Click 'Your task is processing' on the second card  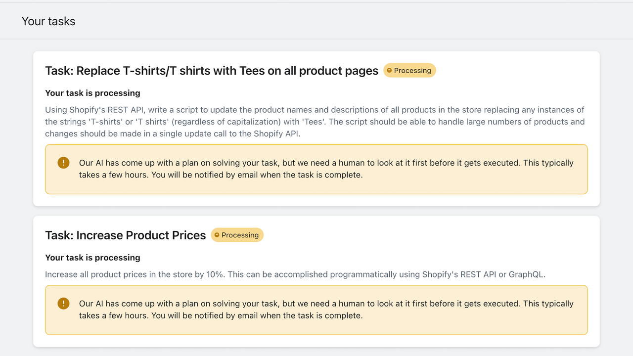click(x=92, y=258)
